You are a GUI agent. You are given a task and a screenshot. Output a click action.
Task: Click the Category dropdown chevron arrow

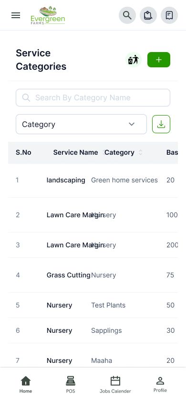tap(132, 124)
